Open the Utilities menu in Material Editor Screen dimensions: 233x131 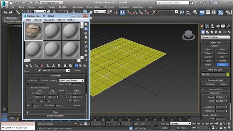tap(71, 20)
